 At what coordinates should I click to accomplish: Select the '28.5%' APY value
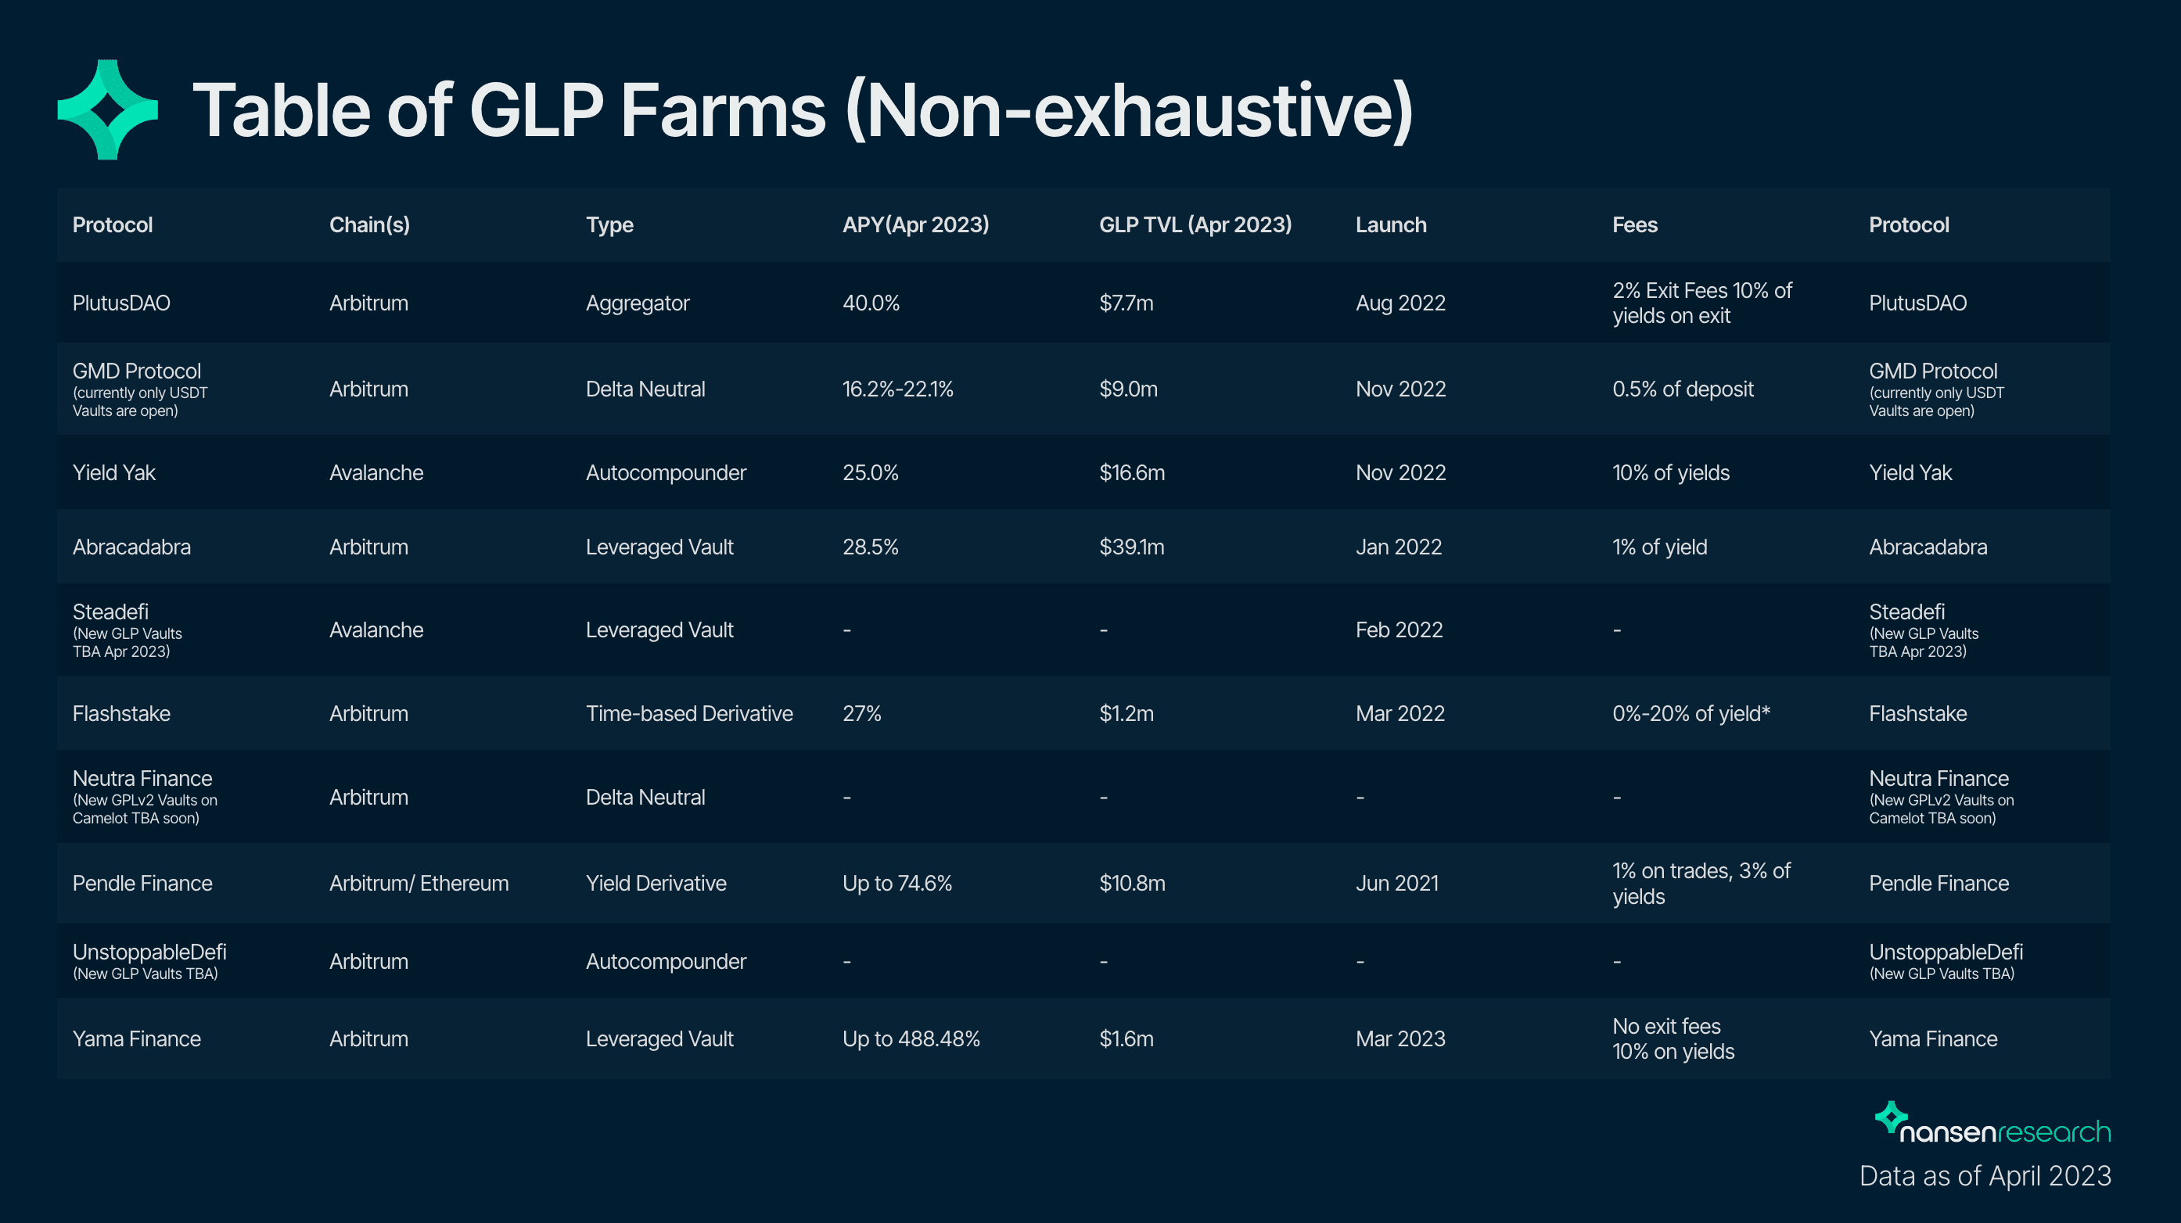coord(871,547)
